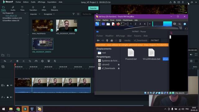Open the Effets tab in Filmora

click(44, 8)
